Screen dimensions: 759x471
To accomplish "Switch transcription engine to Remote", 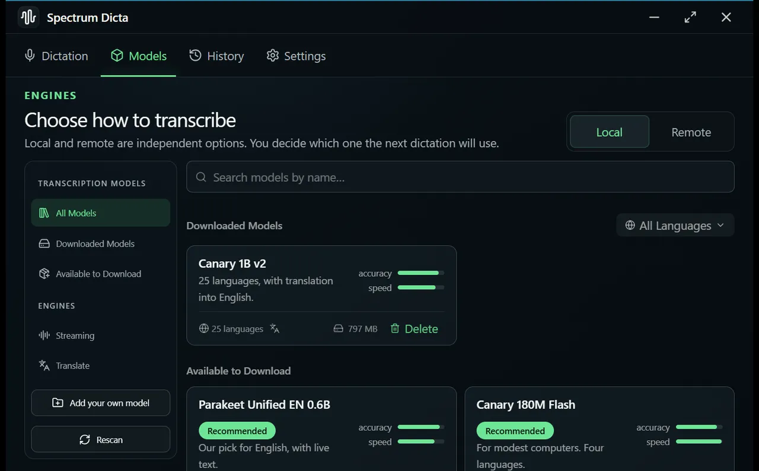I will [x=691, y=132].
